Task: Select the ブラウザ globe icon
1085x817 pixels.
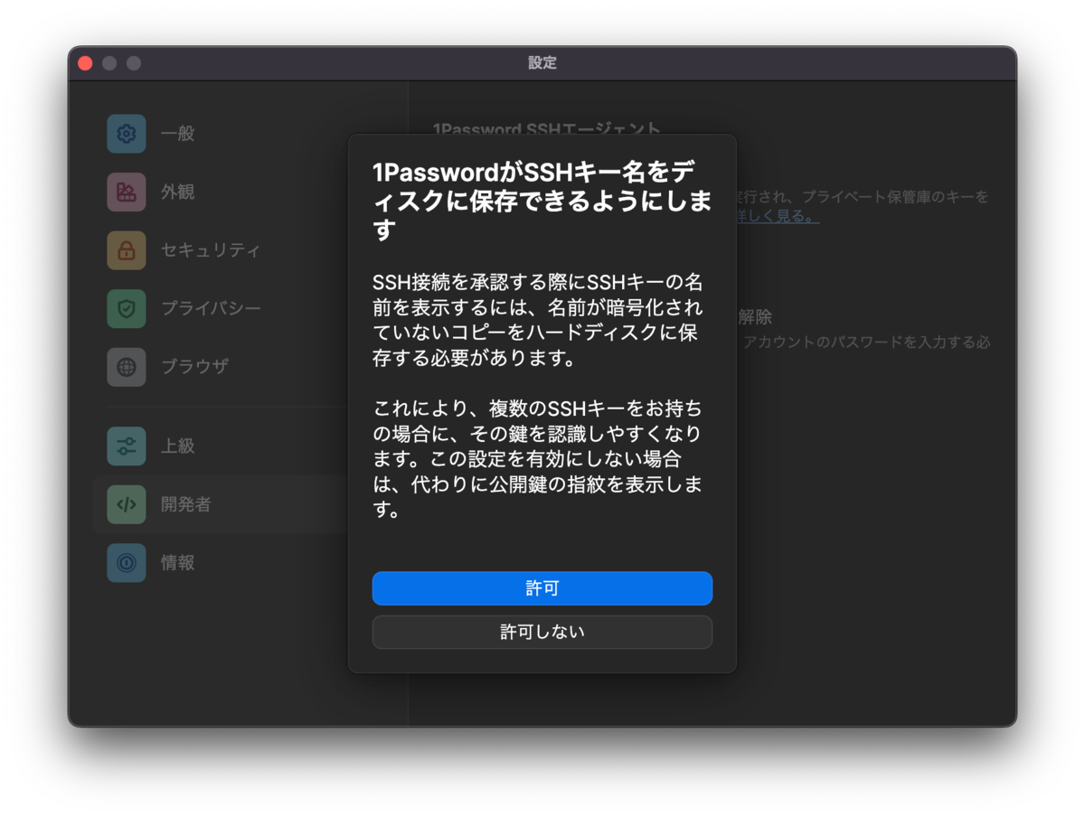Action: (x=127, y=367)
